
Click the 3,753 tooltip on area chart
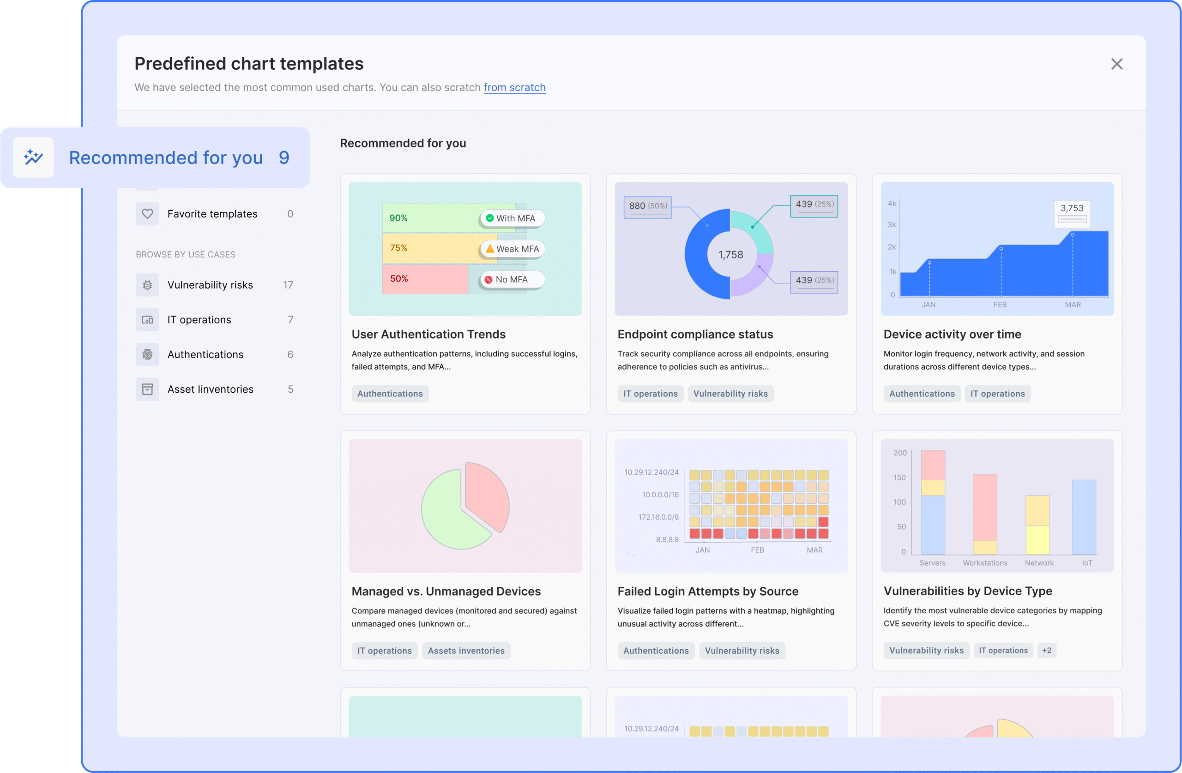(x=1072, y=214)
